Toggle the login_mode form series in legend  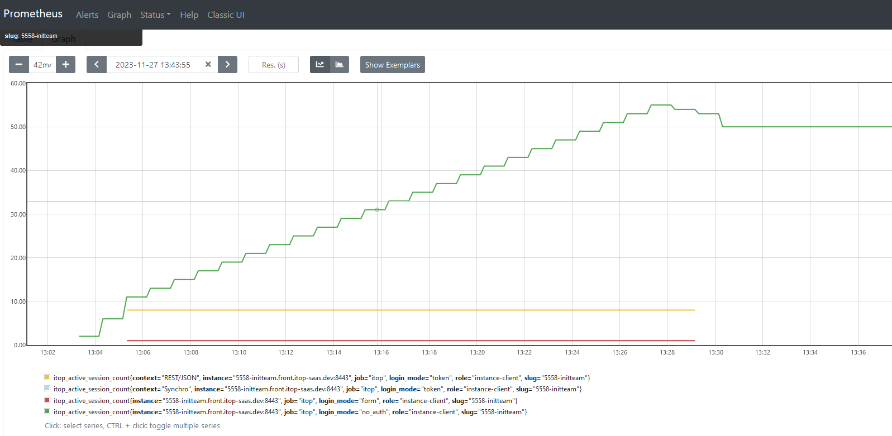[x=285, y=401]
